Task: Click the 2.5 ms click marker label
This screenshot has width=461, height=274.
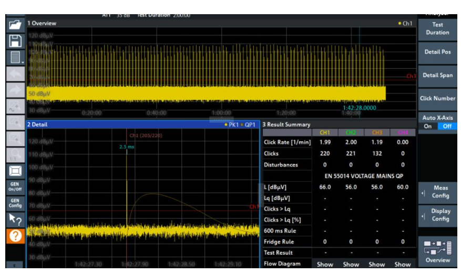Action: click(127, 146)
